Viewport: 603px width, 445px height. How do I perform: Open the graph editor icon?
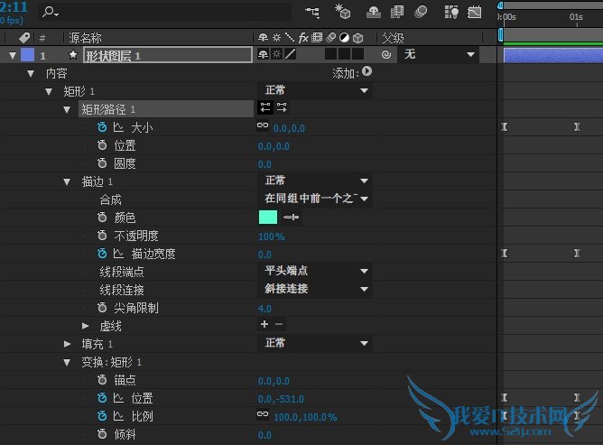point(475,13)
